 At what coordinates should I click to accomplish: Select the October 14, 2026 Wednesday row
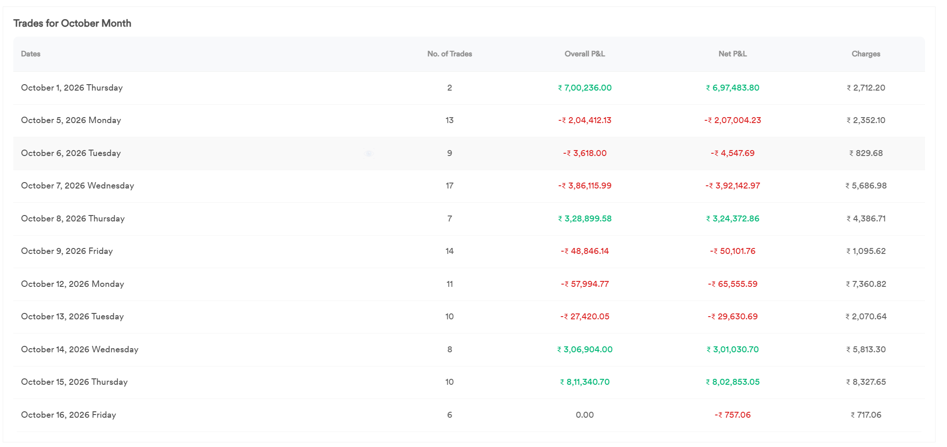(x=469, y=350)
